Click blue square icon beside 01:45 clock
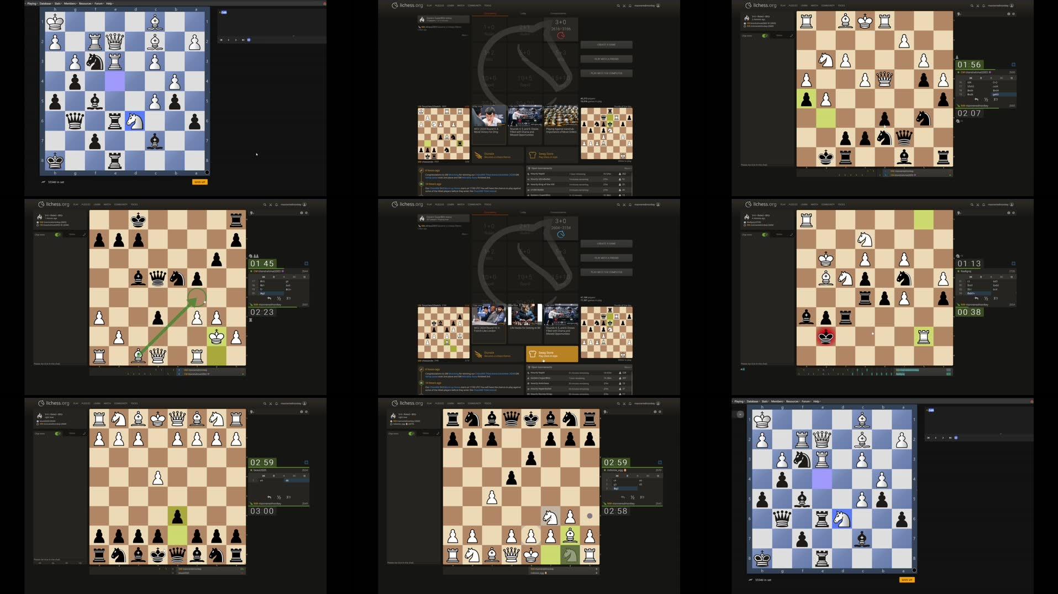Screen dimensions: 1058x594 (306, 264)
